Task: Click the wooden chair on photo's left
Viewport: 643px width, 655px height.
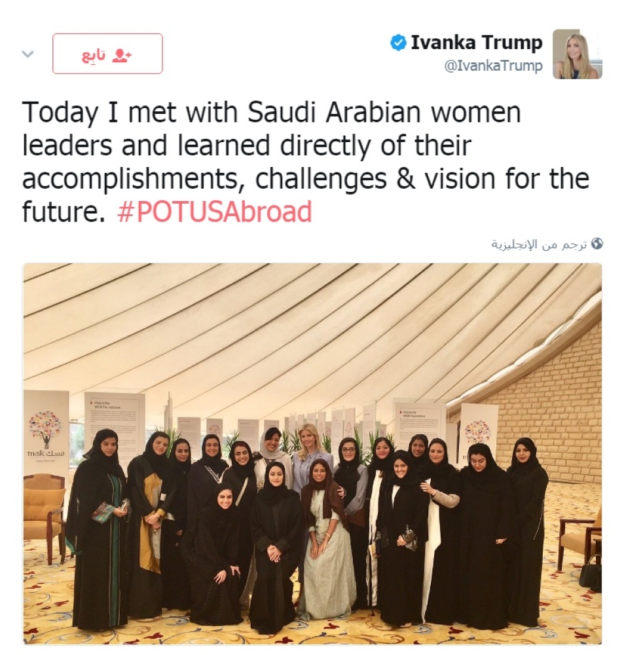Action: click(x=44, y=517)
